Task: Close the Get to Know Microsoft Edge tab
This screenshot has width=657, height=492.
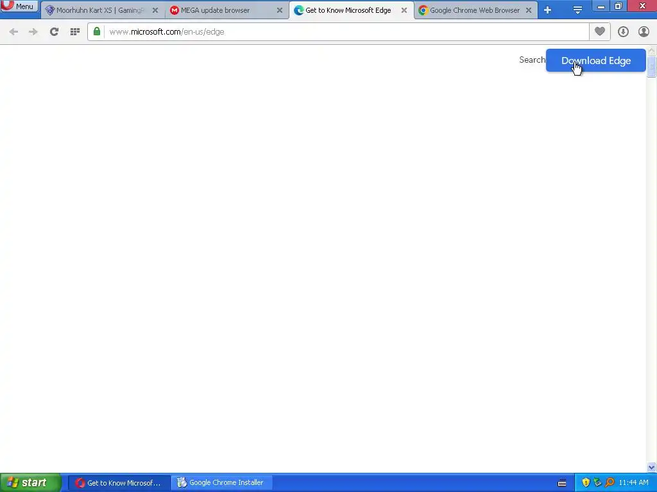Action: [404, 10]
